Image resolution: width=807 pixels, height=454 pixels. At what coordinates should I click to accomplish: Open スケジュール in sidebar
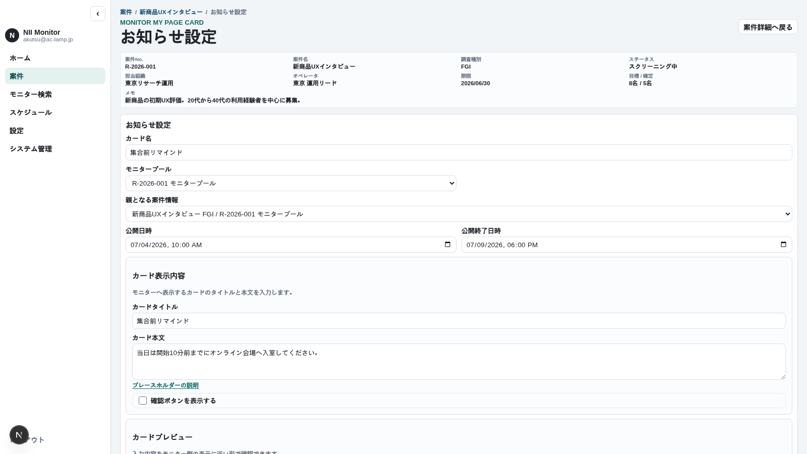(55, 112)
